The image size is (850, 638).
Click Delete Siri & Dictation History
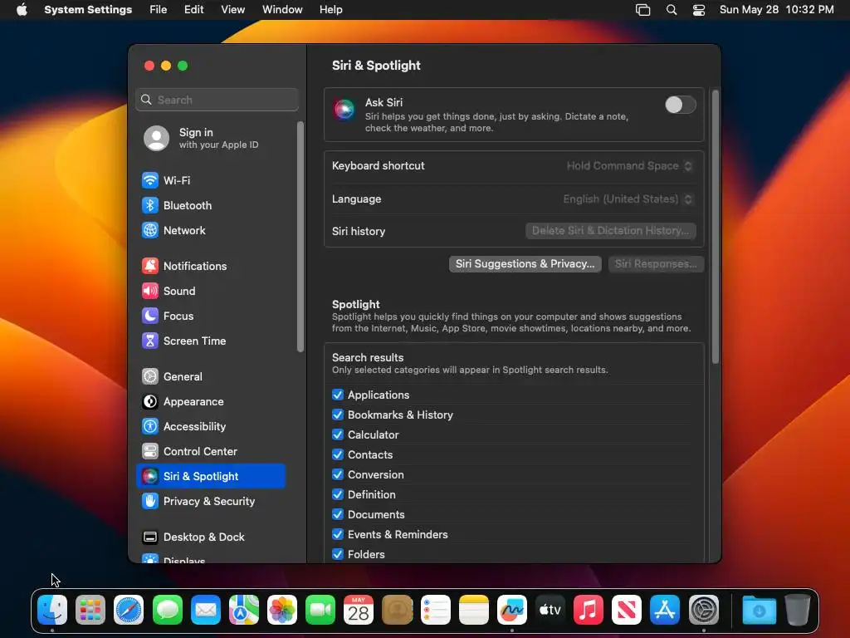[x=610, y=231]
